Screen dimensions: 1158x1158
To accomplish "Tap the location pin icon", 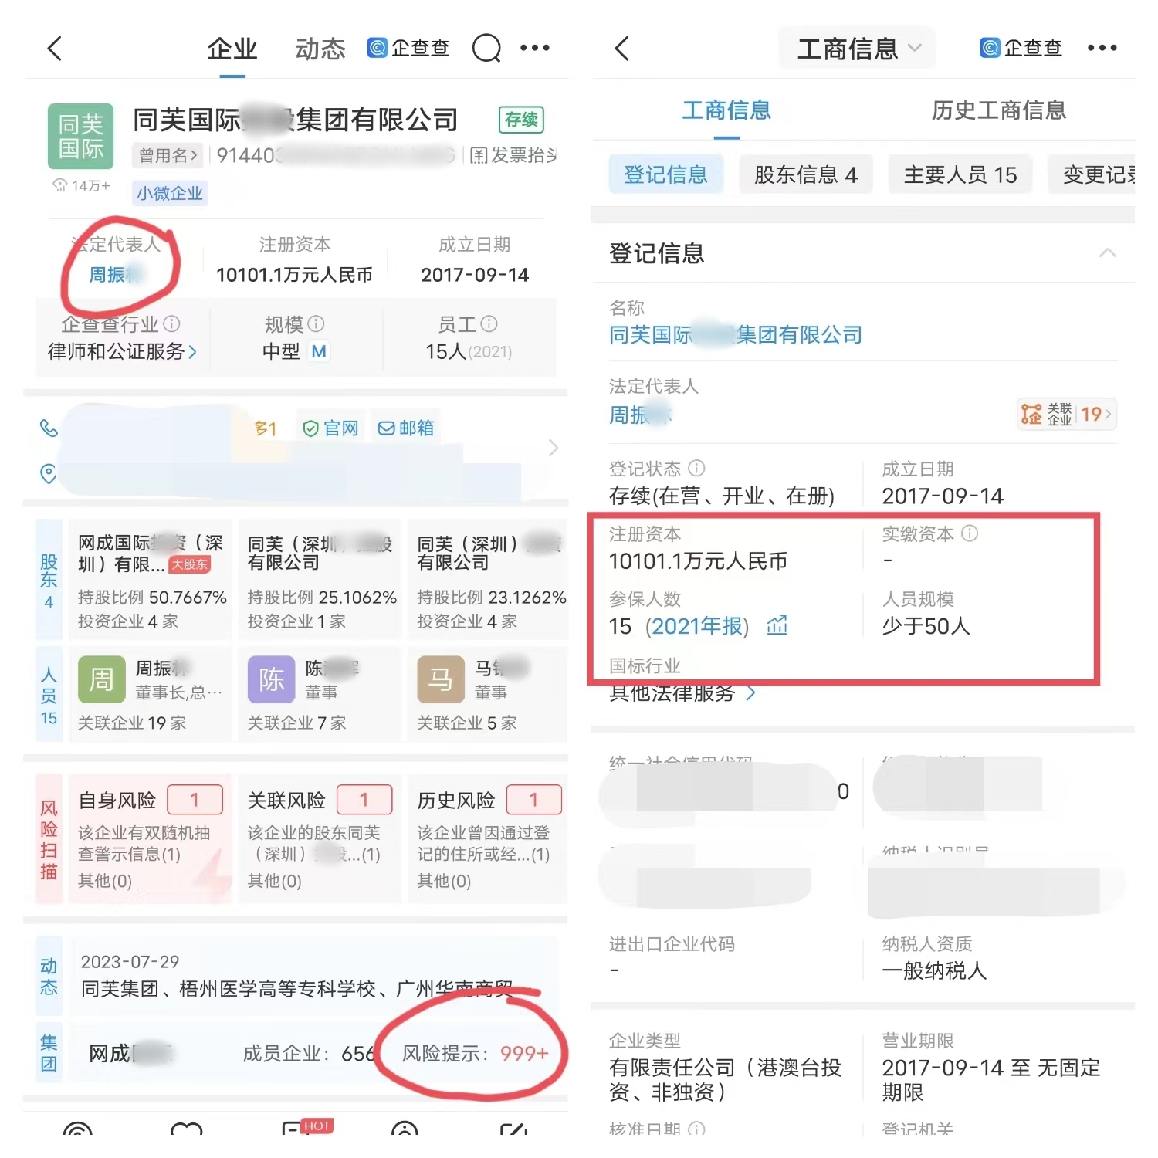I will point(49,473).
